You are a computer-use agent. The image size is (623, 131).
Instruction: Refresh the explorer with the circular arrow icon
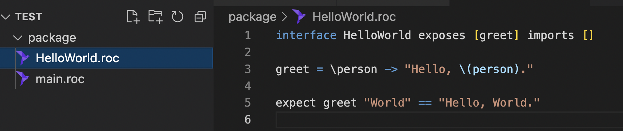click(x=178, y=17)
